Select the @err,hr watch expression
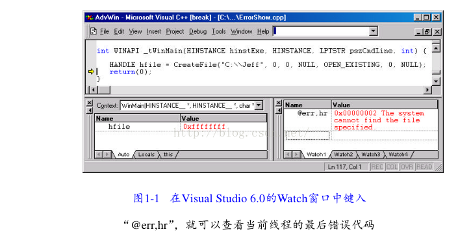 point(312,113)
